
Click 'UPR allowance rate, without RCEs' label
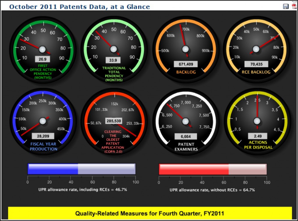[x=212, y=190]
